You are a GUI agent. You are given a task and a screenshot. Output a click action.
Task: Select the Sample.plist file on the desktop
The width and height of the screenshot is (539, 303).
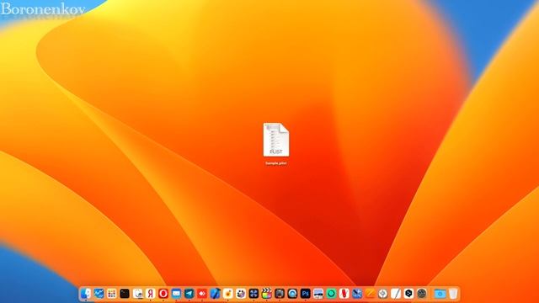pos(276,140)
